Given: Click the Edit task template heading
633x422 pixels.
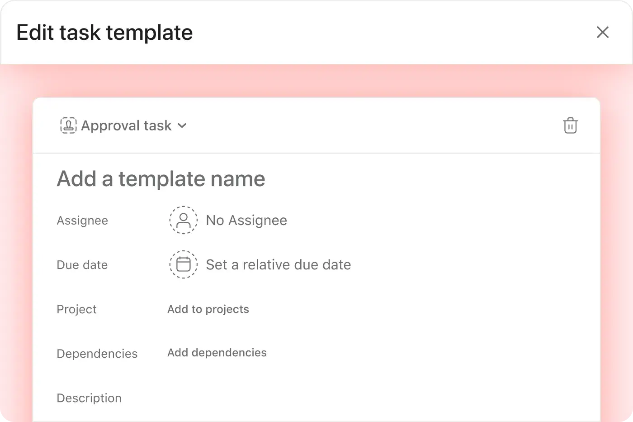Looking at the screenshot, I should coord(104,33).
